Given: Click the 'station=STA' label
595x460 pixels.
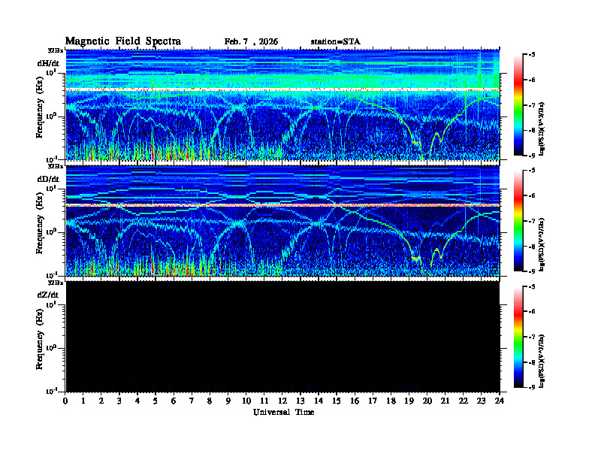Looking at the screenshot, I should click(336, 42).
